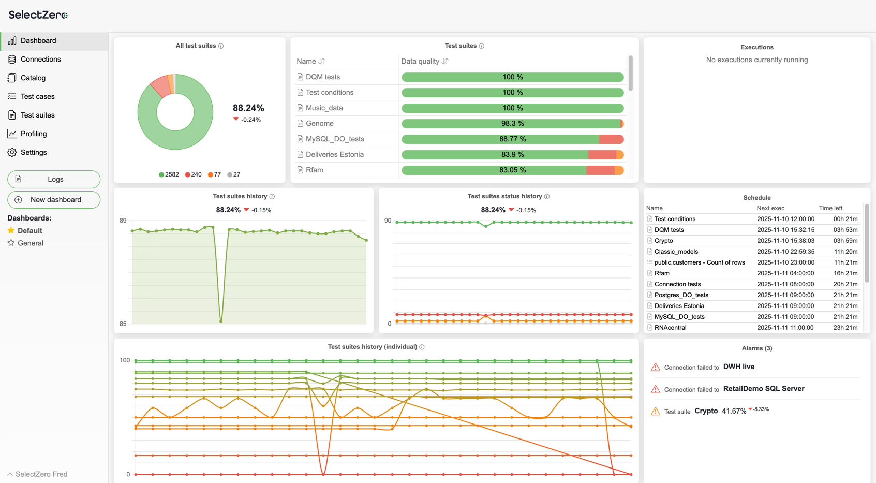This screenshot has height=483, width=876.
Task: Open the Test cases menu item
Action: click(x=37, y=97)
